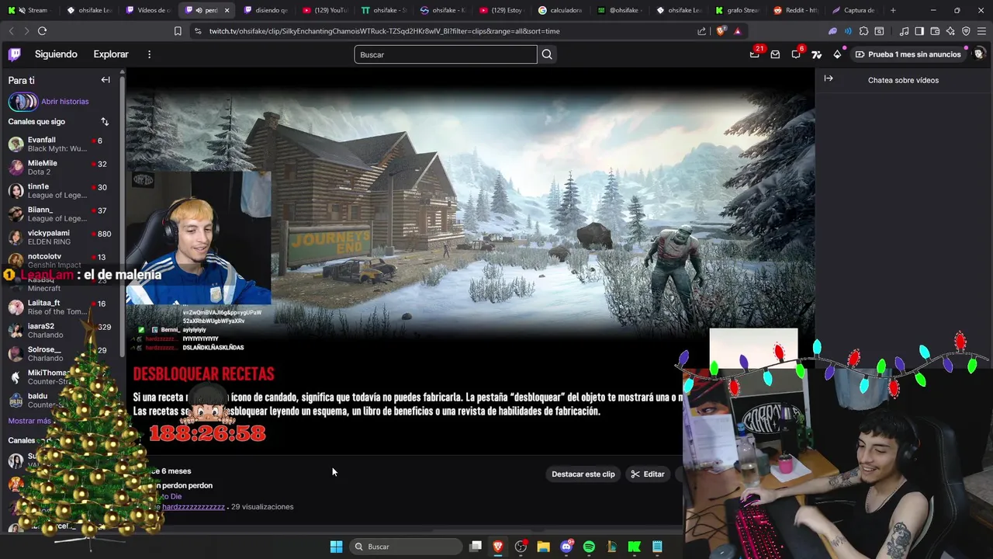Click the share page icon in address bar
Screen dimensions: 993x559
point(701,31)
